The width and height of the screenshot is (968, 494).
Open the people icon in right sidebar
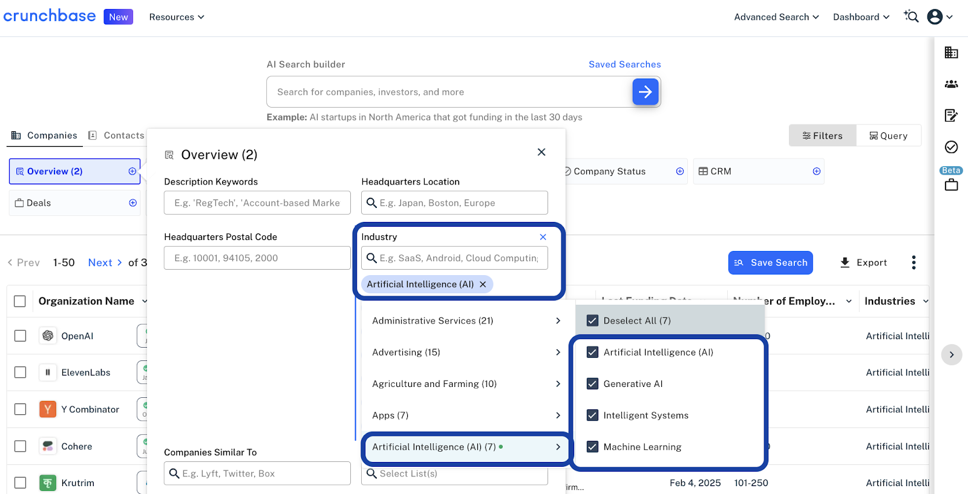[x=951, y=84]
